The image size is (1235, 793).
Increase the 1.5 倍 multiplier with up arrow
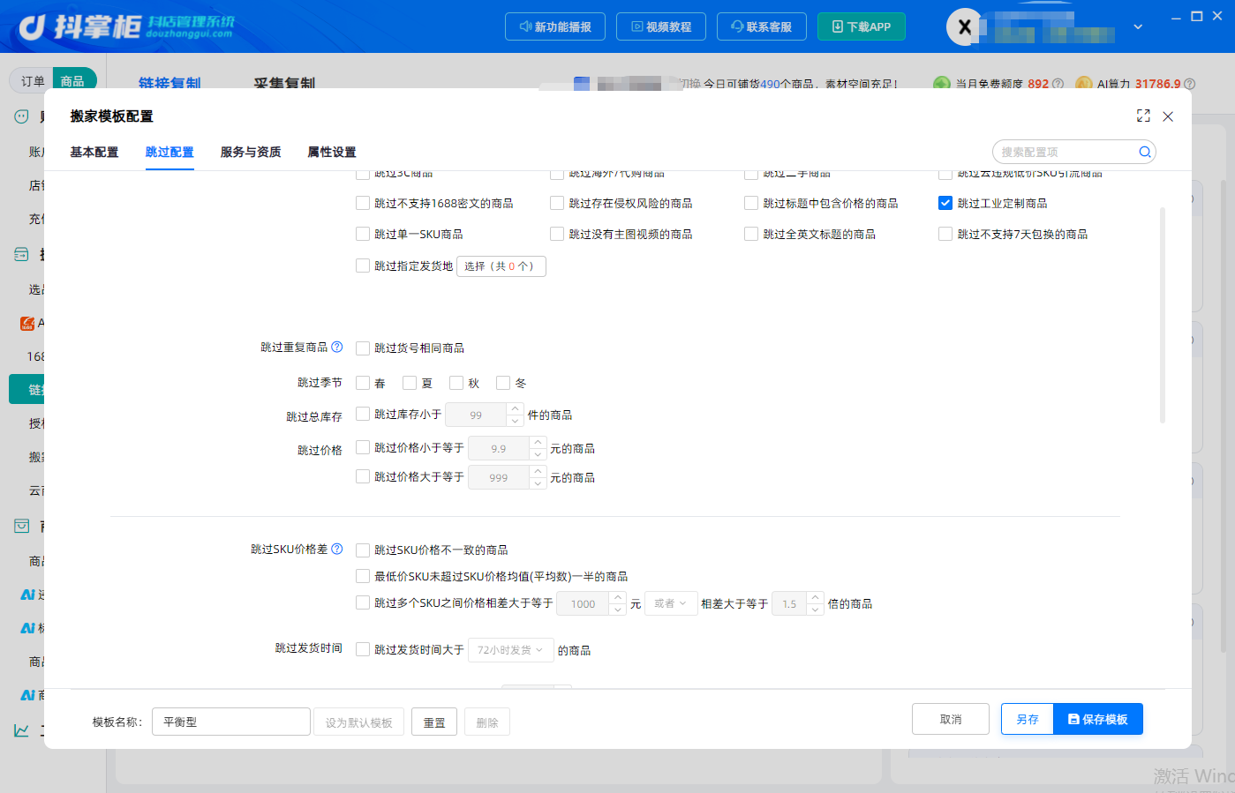click(x=816, y=597)
